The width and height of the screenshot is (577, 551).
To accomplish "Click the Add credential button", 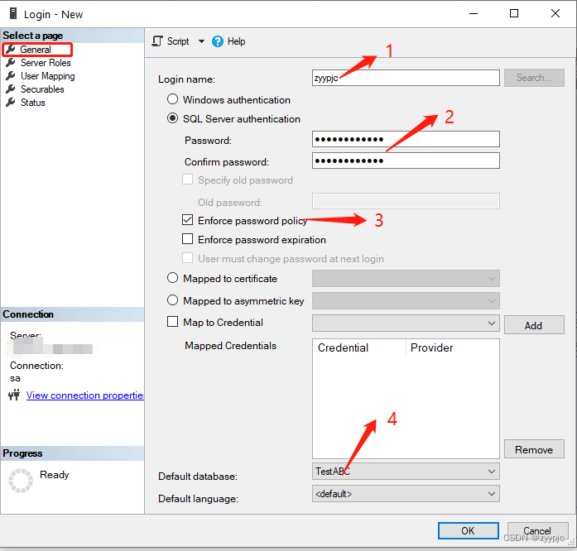I will pyautogui.click(x=534, y=325).
